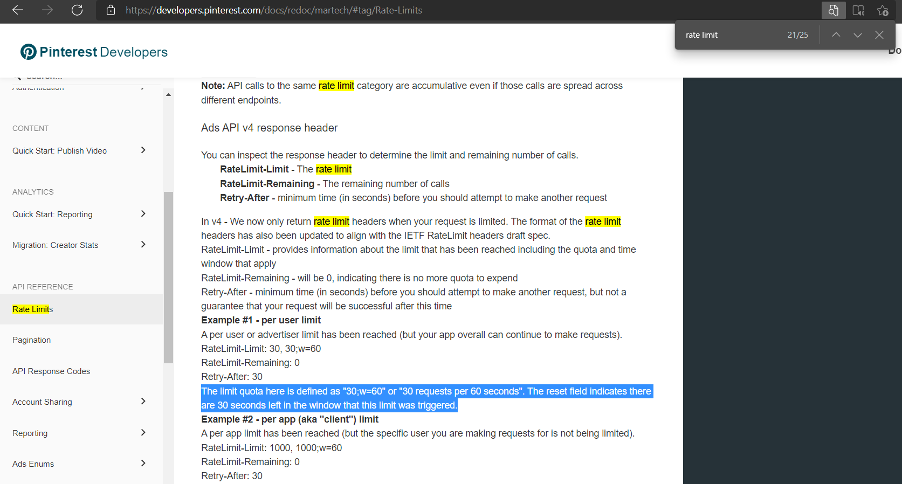Click the sidebar scroll-up arrow
The height and width of the screenshot is (484, 902).
(169, 95)
